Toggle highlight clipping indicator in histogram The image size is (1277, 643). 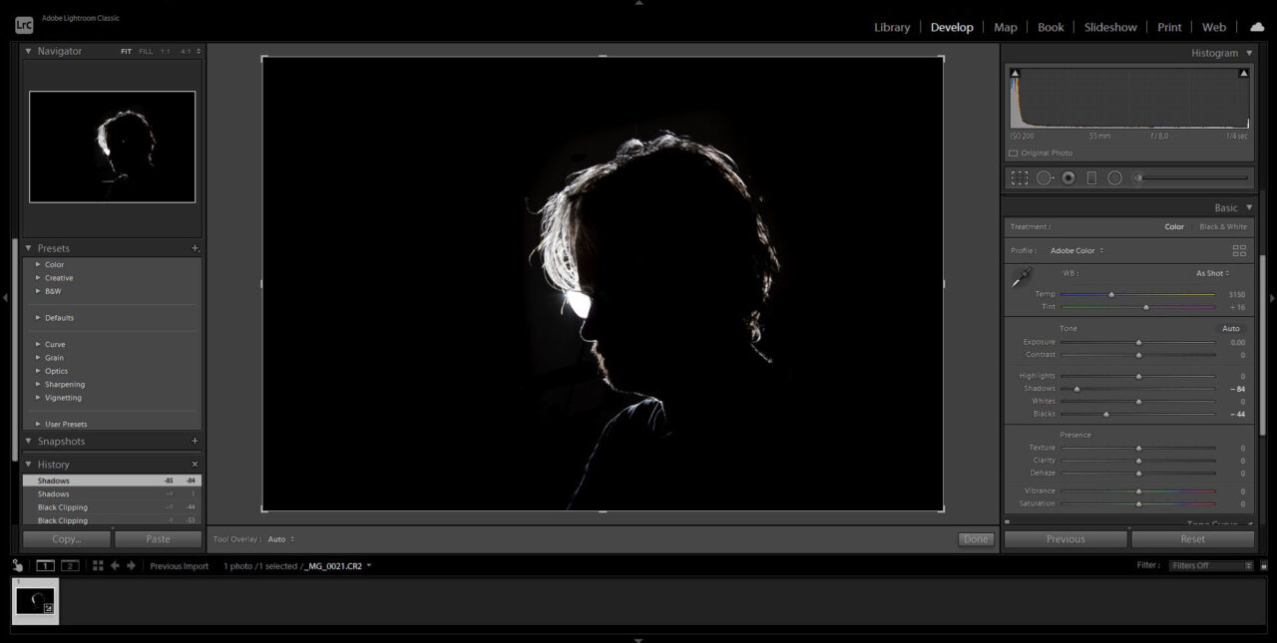coord(1243,73)
